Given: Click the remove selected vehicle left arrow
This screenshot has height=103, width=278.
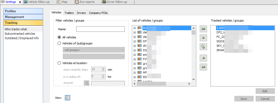Looking at the screenshot, I should [203, 58].
